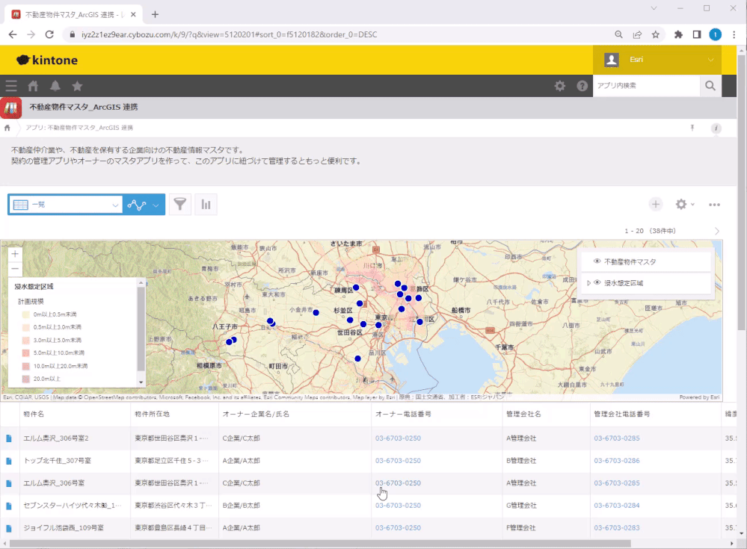Click the add record plus icon

click(655, 205)
